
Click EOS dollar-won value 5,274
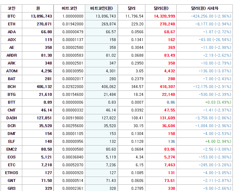tap(170, 157)
